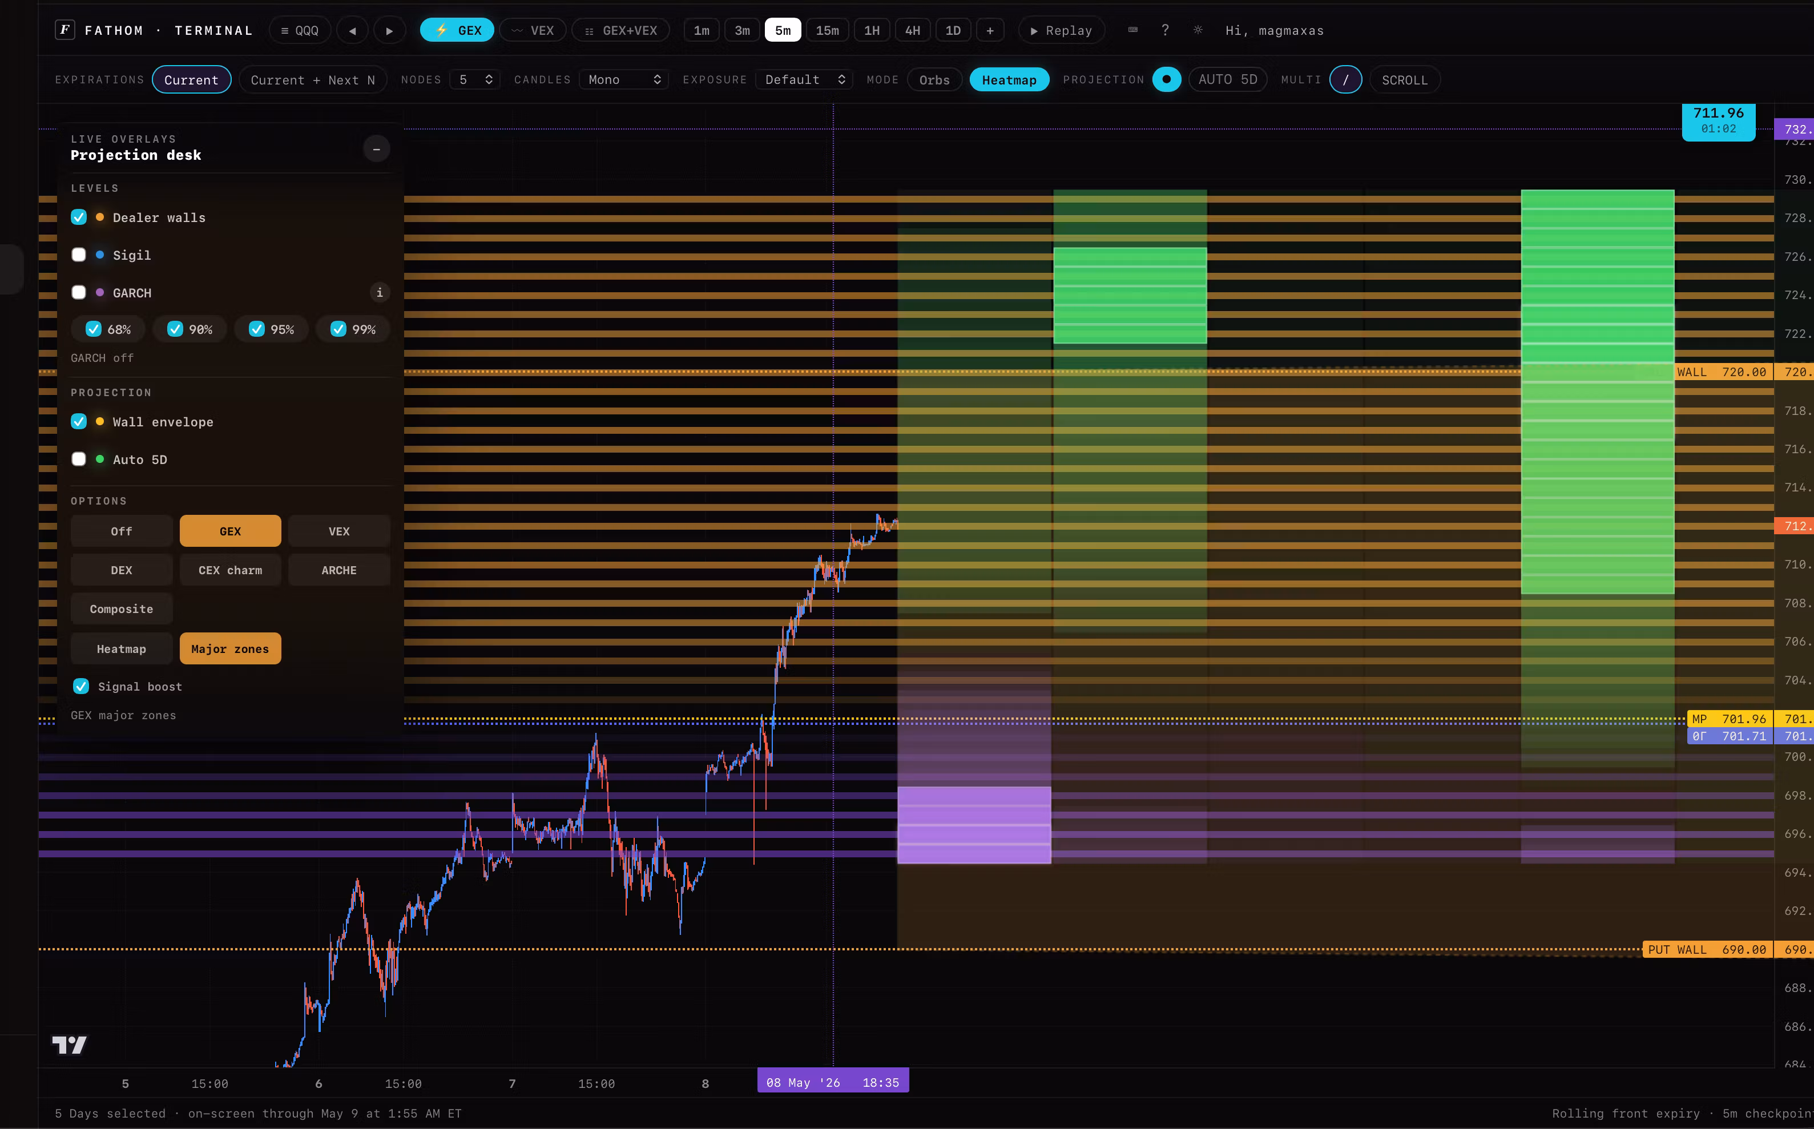The width and height of the screenshot is (1814, 1129).
Task: Select the Composite option
Action: (x=122, y=608)
